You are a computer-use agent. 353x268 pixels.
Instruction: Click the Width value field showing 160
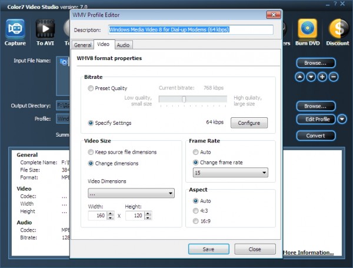click(98, 216)
